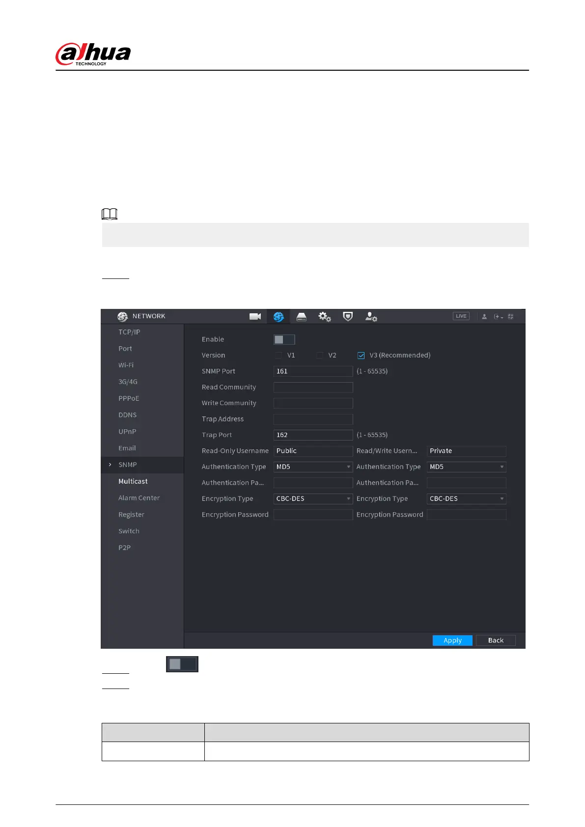Click read/write Authentication Password field

[x=466, y=483]
